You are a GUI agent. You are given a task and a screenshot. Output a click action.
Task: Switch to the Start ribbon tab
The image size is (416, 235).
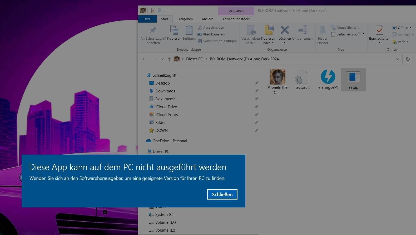165,19
